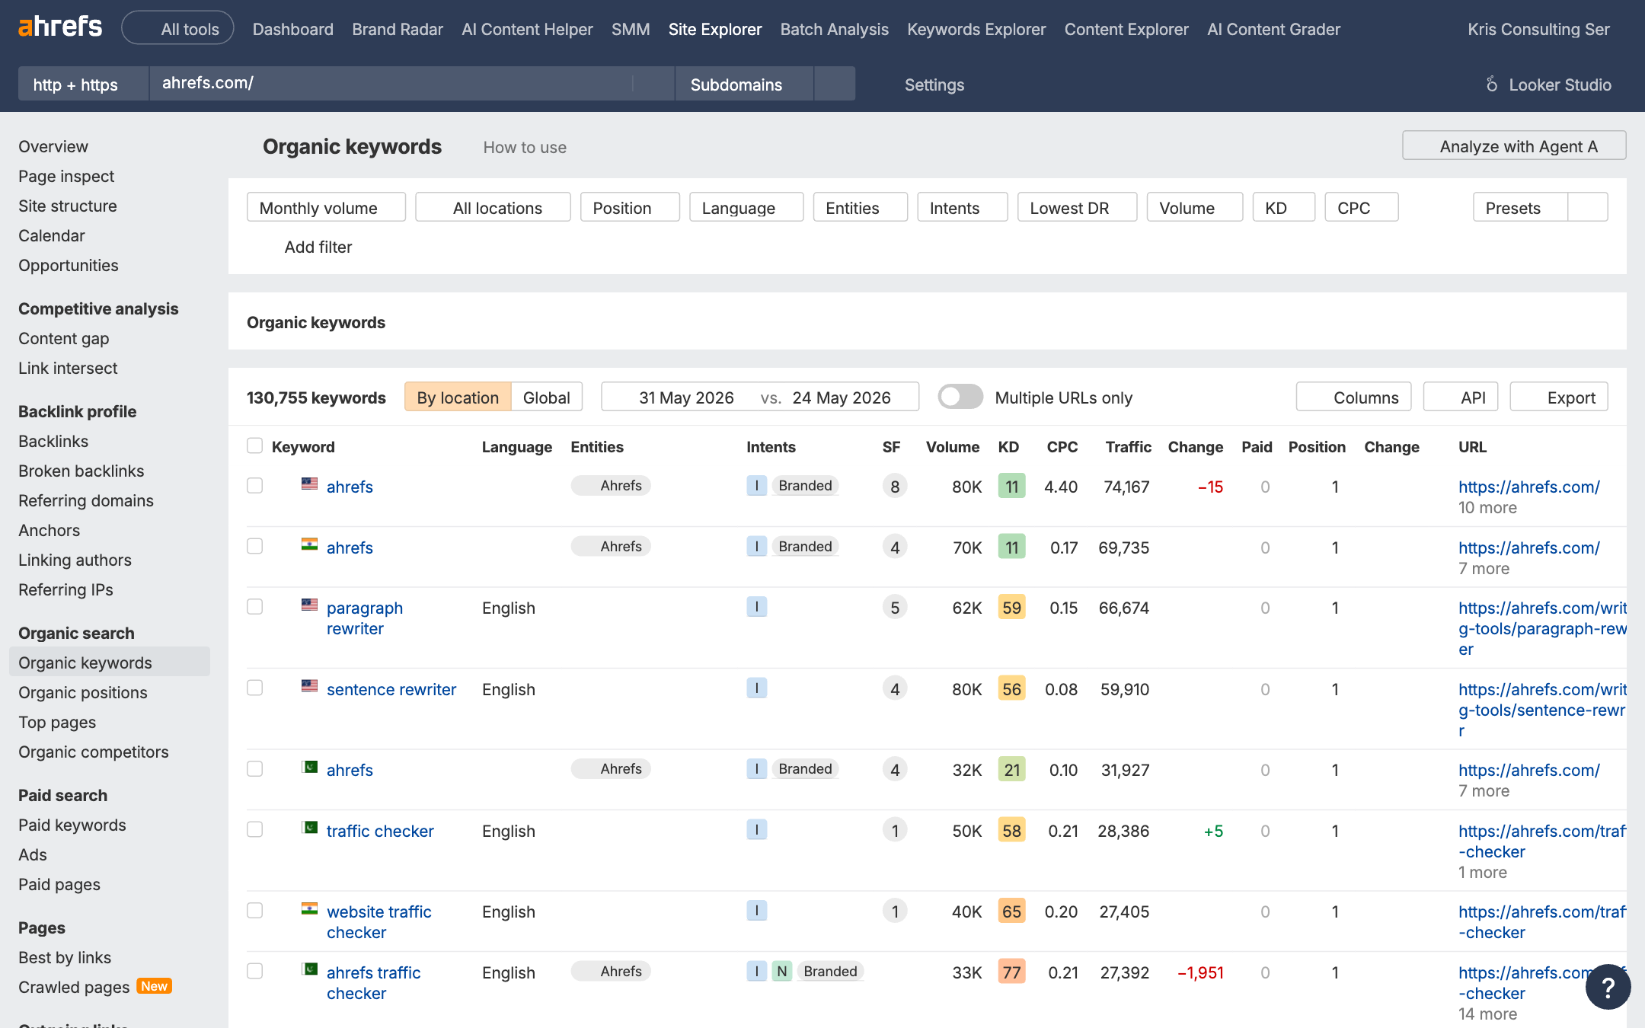Click the Kris Consulting Ser account name
Image resolution: width=1645 pixels, height=1028 pixels.
[x=1538, y=29]
